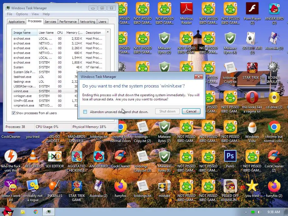This screenshot has height=216, width=288.
Task: Open the furryfox Firefox icon
Action: [120, 189]
